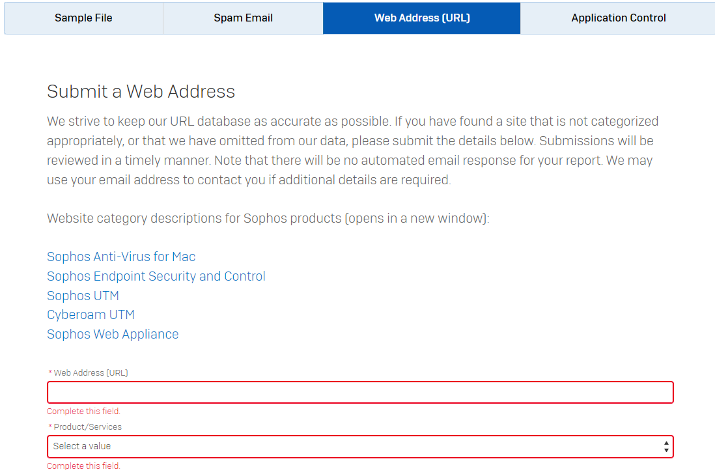Open the Spam Email tab
The width and height of the screenshot is (715, 474).
tap(243, 18)
